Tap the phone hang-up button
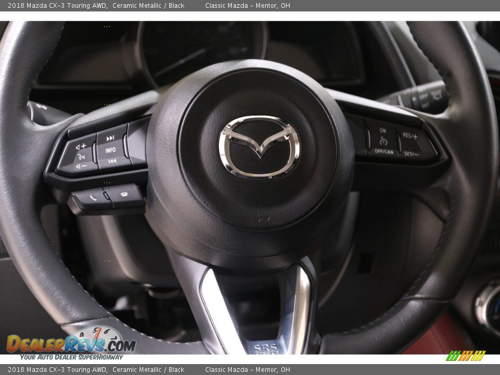500x375 pixels. [x=125, y=195]
